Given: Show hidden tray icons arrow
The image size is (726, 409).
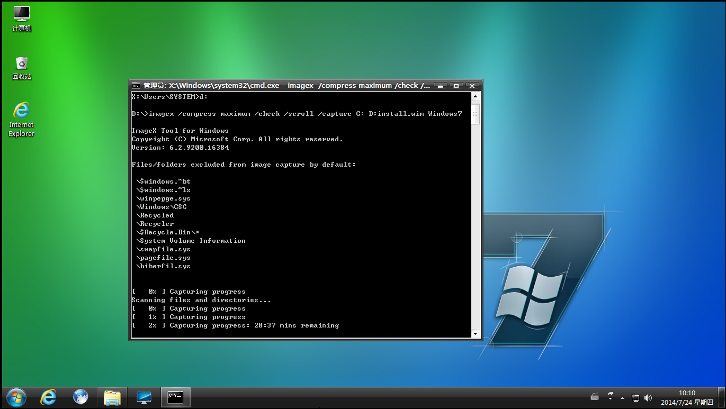Looking at the screenshot, I should (x=622, y=397).
